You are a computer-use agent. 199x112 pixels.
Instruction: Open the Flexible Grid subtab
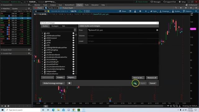[51, 8]
